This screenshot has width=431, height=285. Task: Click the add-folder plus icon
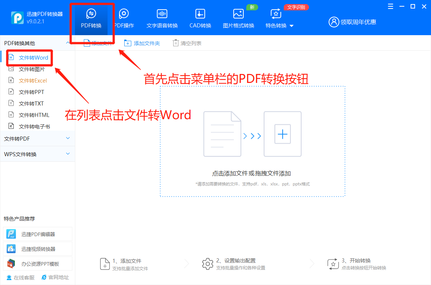click(x=128, y=43)
